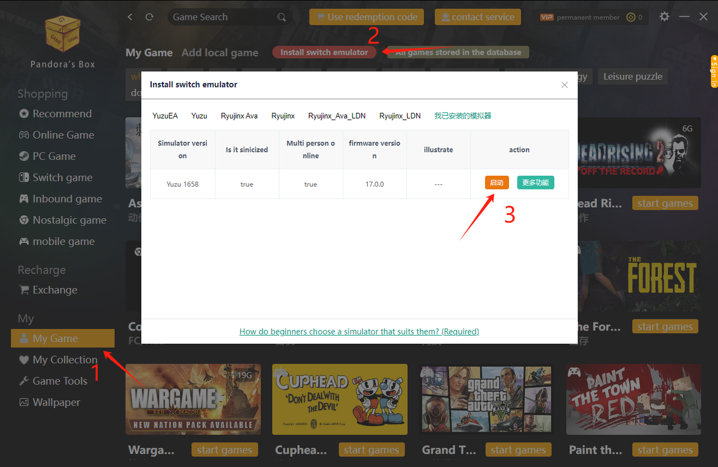Click the refresh icon beside Game Search
718x467 pixels.
pos(149,17)
